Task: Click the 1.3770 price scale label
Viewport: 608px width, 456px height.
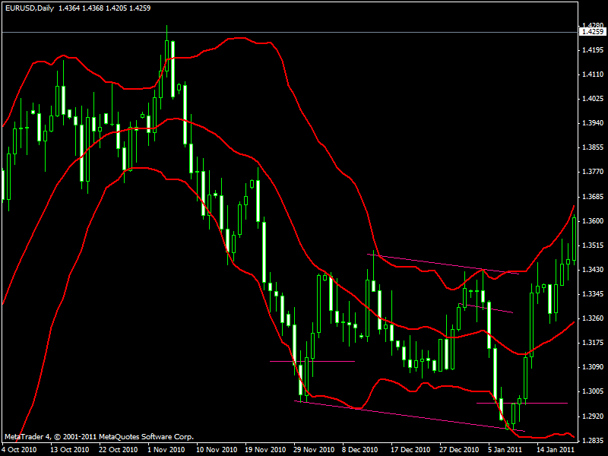Action: coord(593,172)
